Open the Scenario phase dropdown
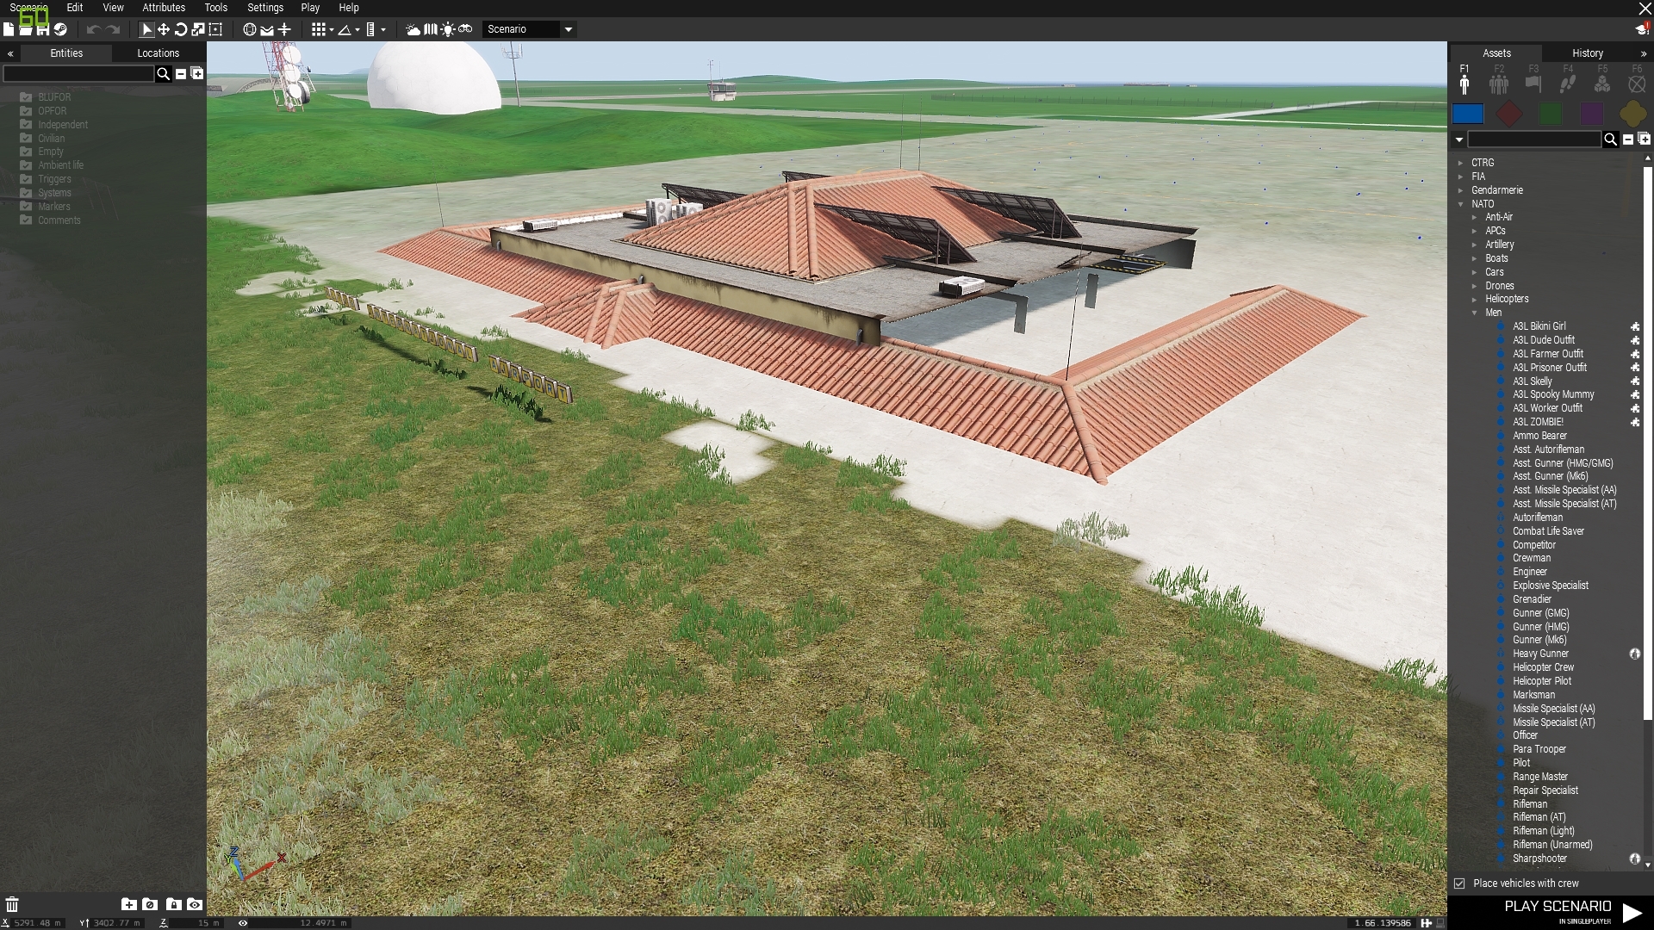 (x=569, y=29)
